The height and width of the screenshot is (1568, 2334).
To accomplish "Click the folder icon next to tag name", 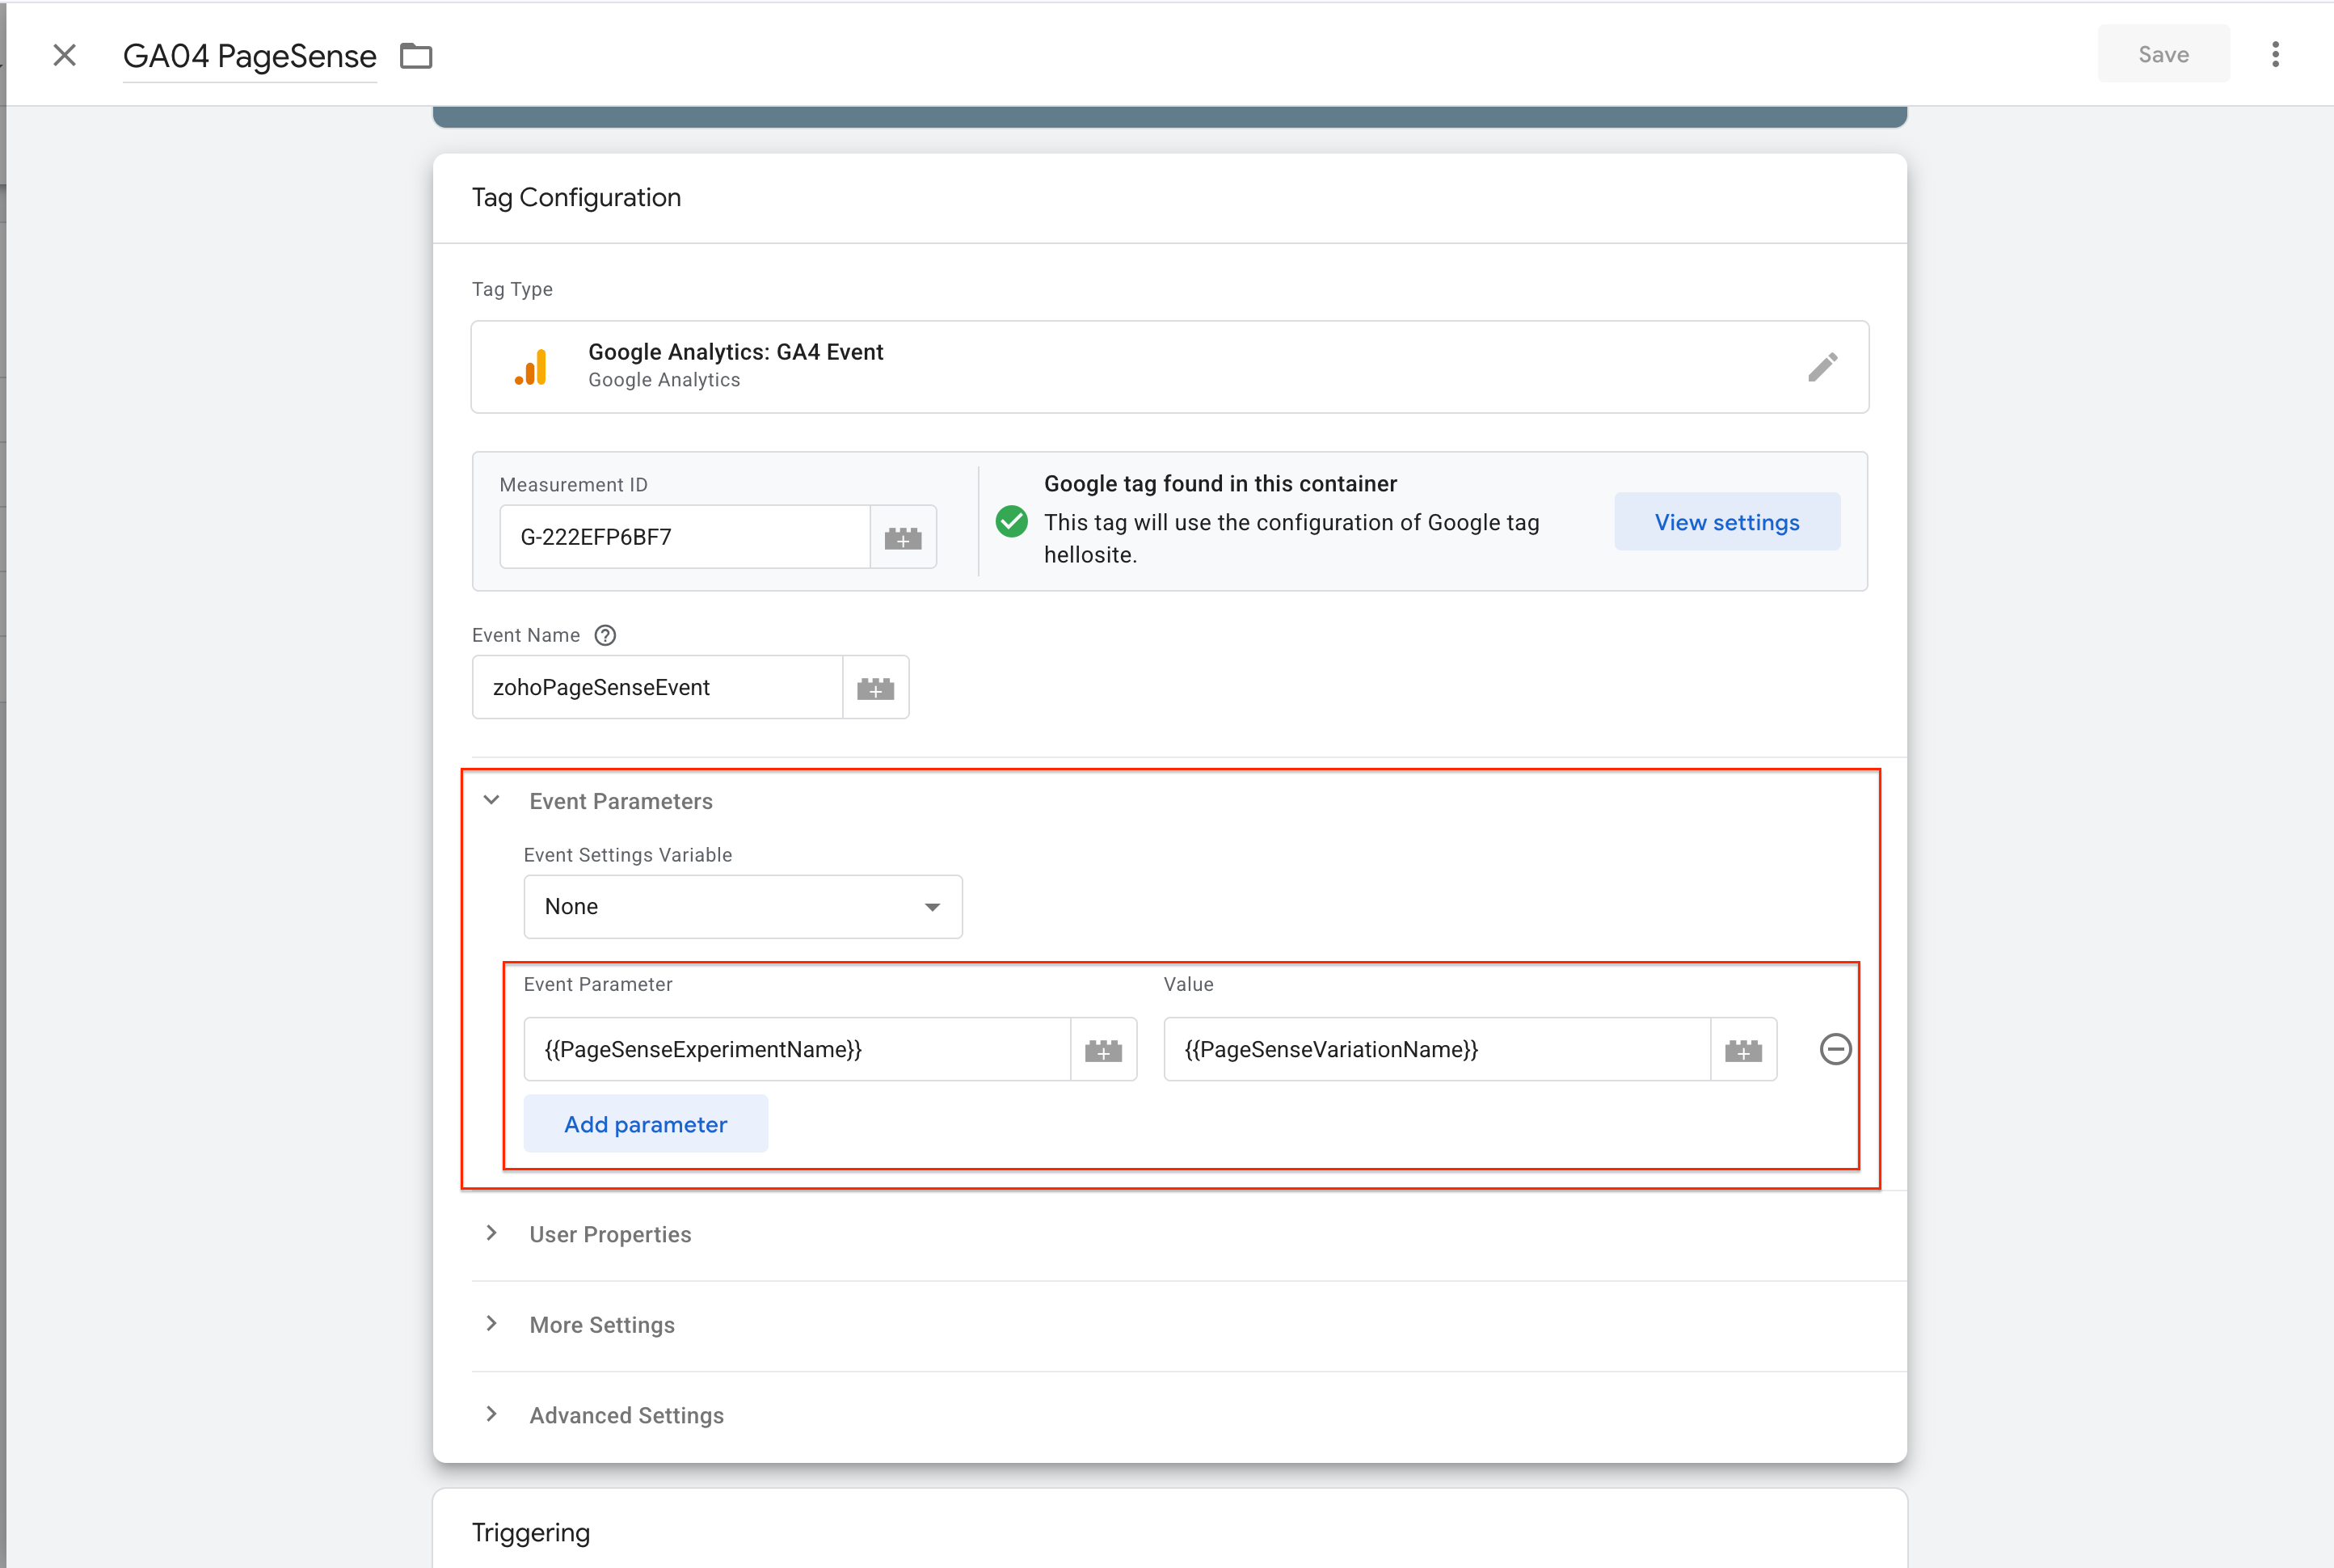I will (416, 56).
